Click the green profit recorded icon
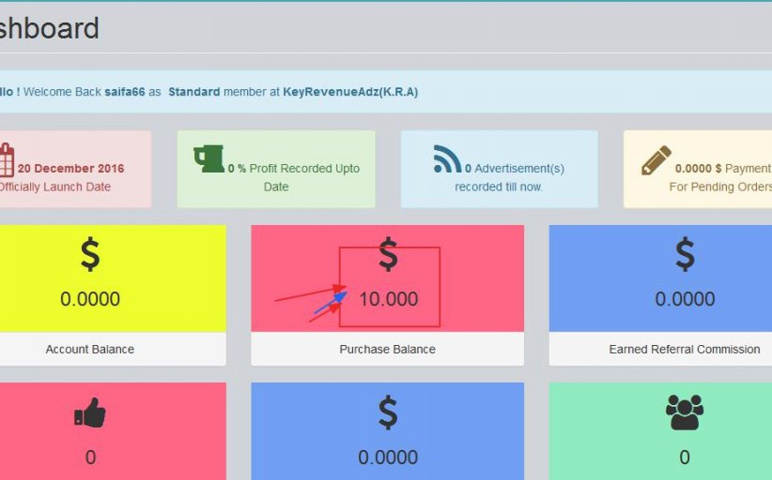Screen dimensions: 772x480 208,157
